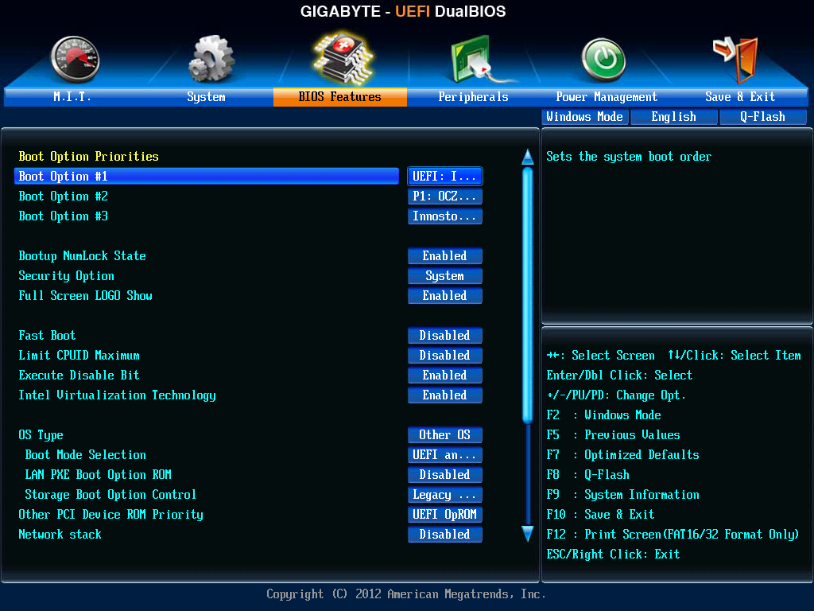This screenshot has height=611, width=814.
Task: Open the M.I.T. speedometer icon
Action: [x=76, y=59]
